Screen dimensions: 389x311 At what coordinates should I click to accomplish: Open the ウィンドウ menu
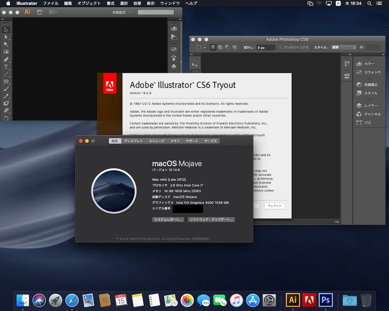click(170, 3)
